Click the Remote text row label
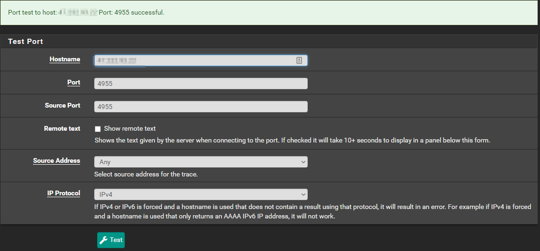540x251 pixels. click(x=62, y=128)
